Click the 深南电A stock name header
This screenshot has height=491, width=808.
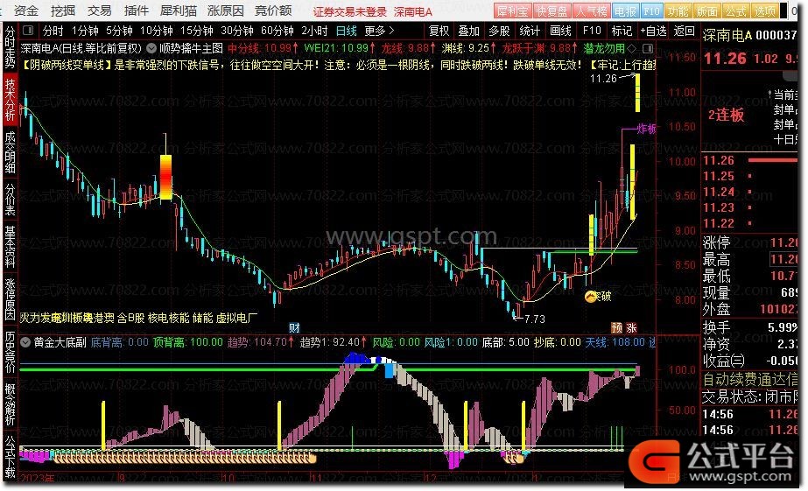click(x=727, y=35)
